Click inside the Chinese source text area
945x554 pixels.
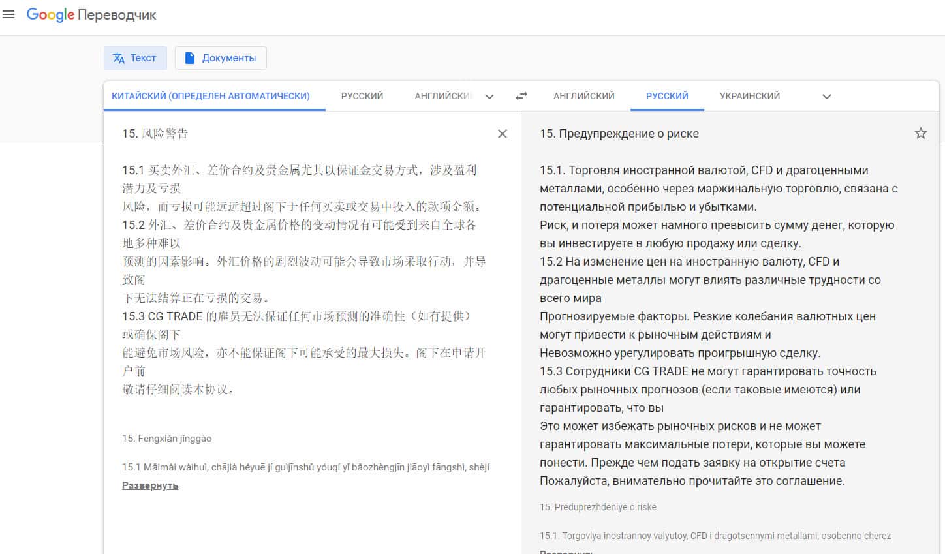tap(300, 261)
